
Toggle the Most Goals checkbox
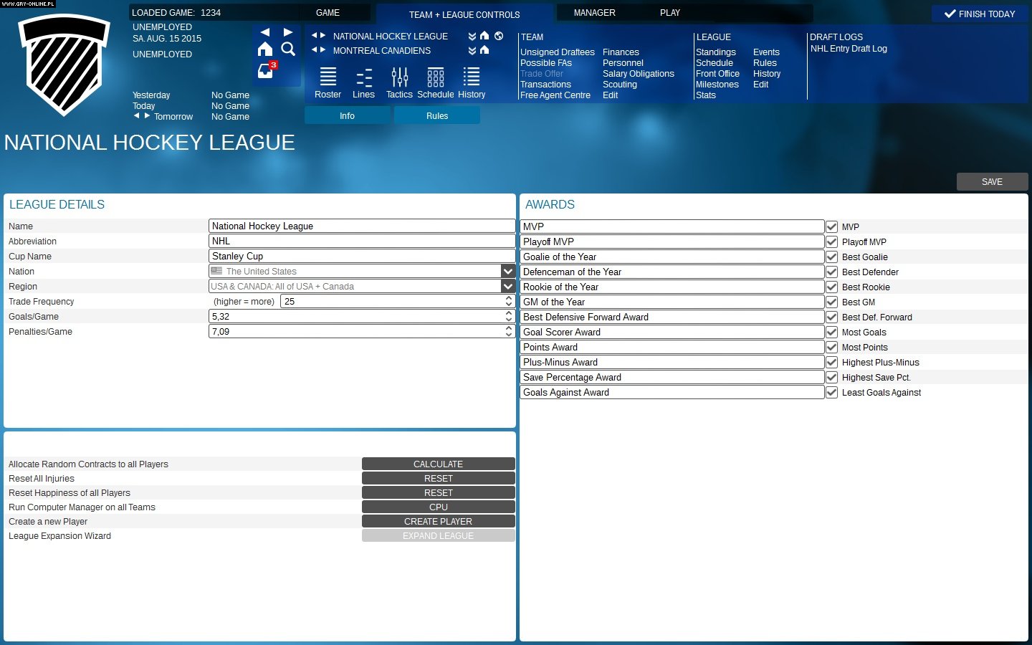[831, 332]
